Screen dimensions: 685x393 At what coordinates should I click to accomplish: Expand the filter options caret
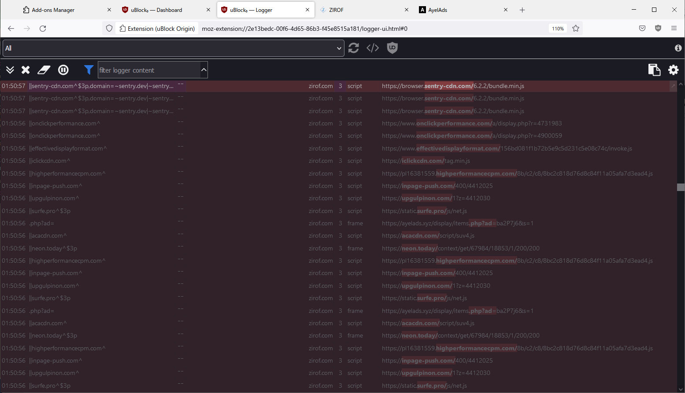click(204, 70)
